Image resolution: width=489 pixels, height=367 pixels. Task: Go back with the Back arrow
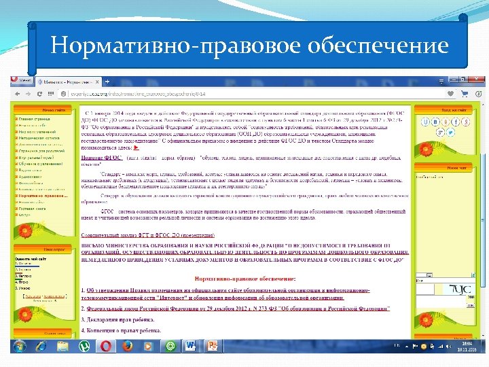coord(18,94)
